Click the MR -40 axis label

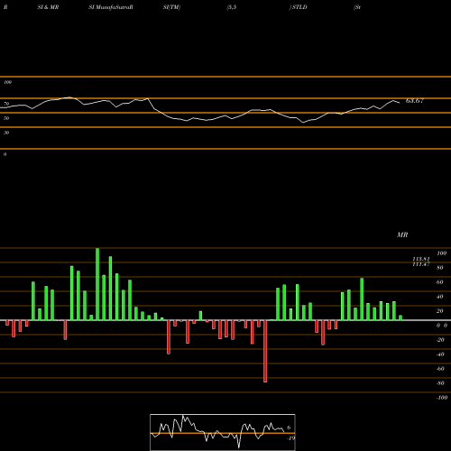coord(440,354)
